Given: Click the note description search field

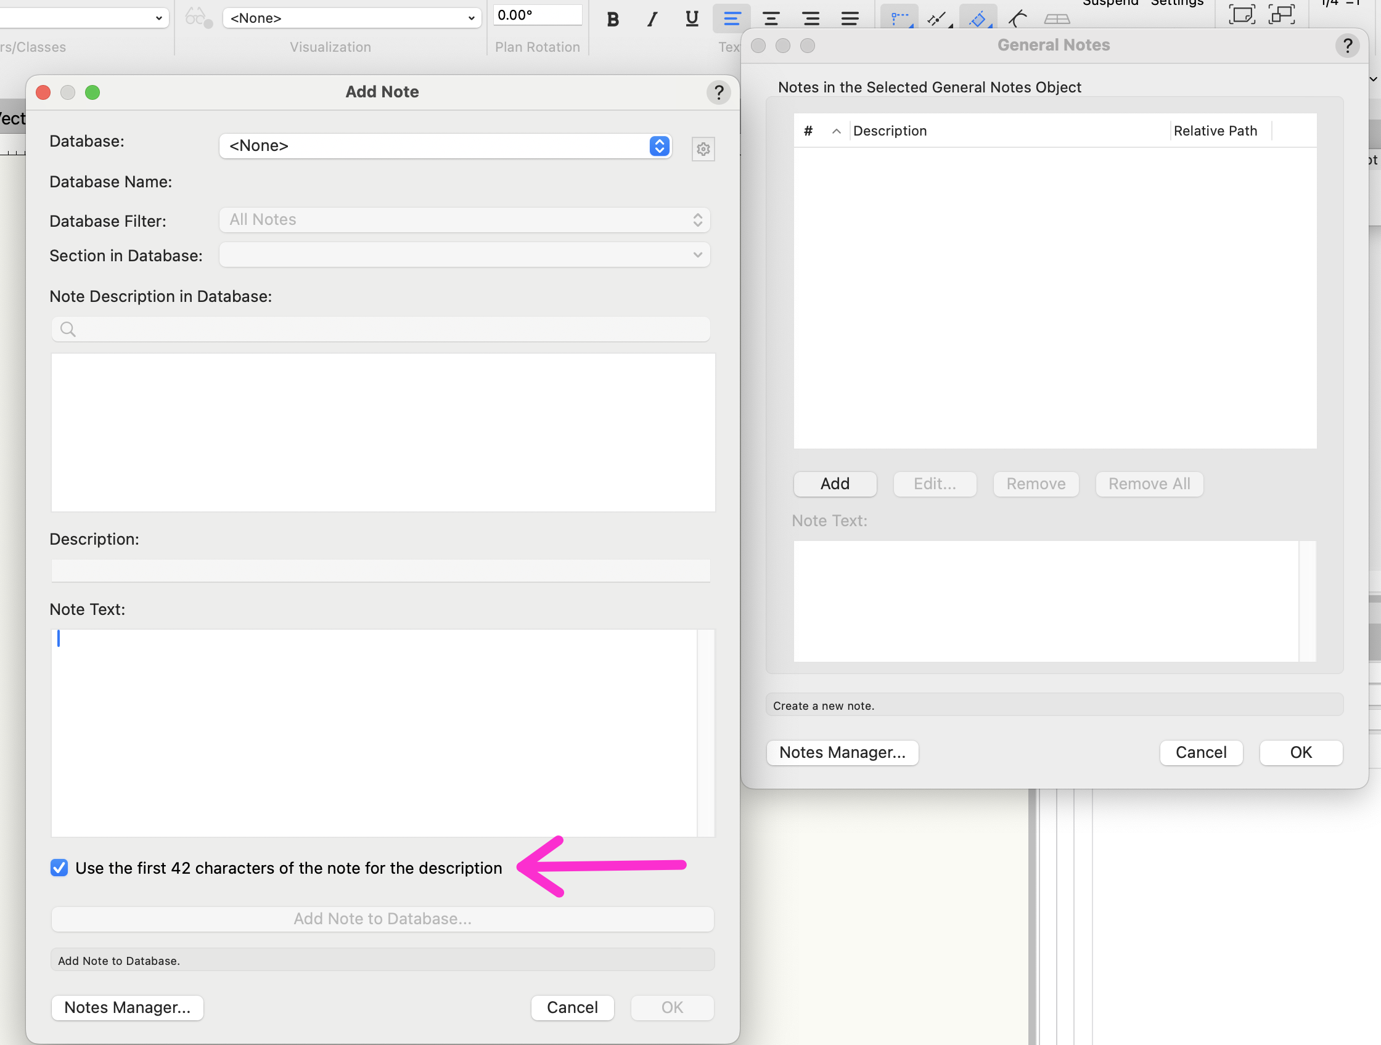Looking at the screenshot, I should point(381,329).
